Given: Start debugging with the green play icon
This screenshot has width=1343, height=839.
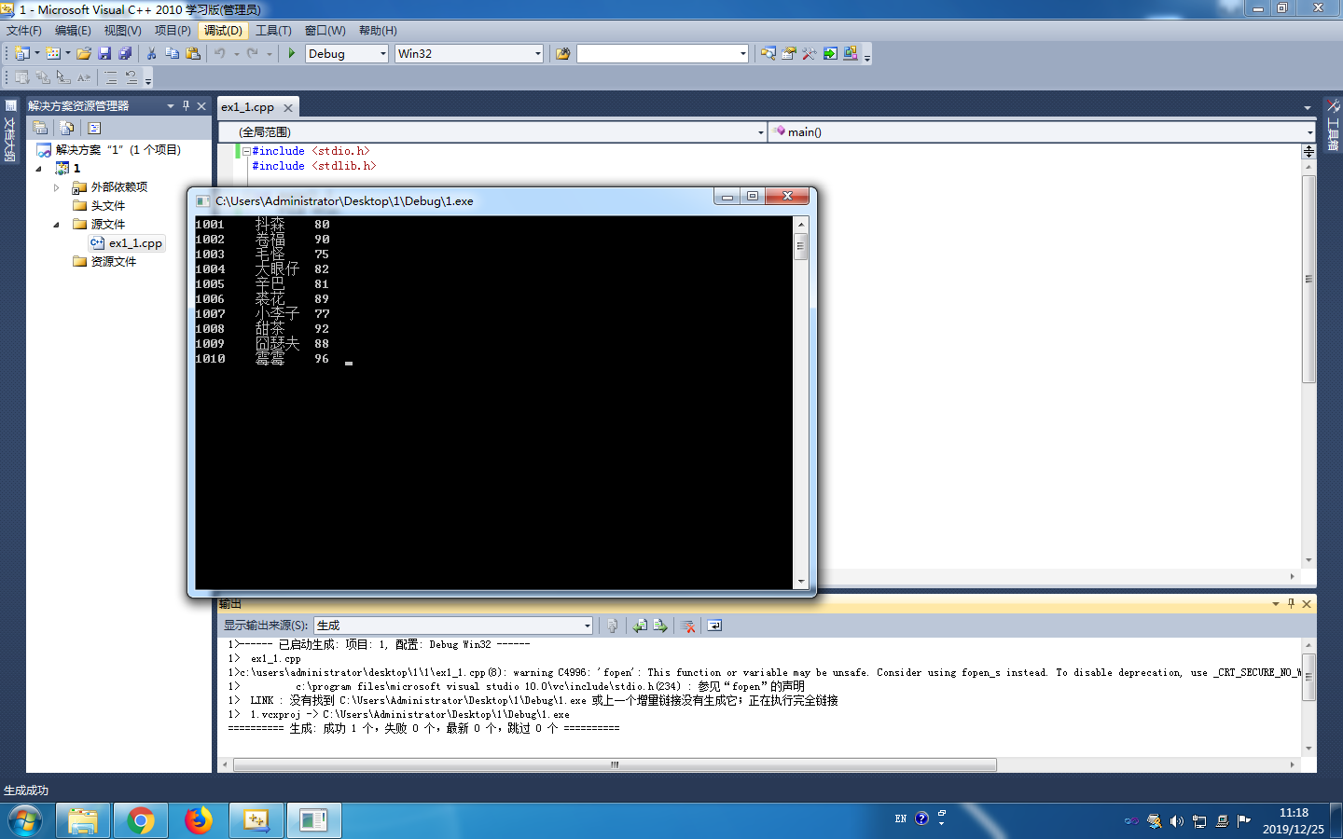Looking at the screenshot, I should (x=292, y=53).
